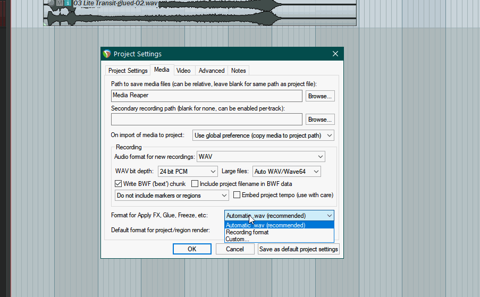Open the WAV bit depth dropdown

click(x=188, y=172)
